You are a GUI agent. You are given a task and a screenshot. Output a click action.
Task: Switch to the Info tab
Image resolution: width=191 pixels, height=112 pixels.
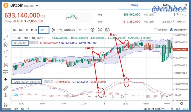click(x=166, y=5)
